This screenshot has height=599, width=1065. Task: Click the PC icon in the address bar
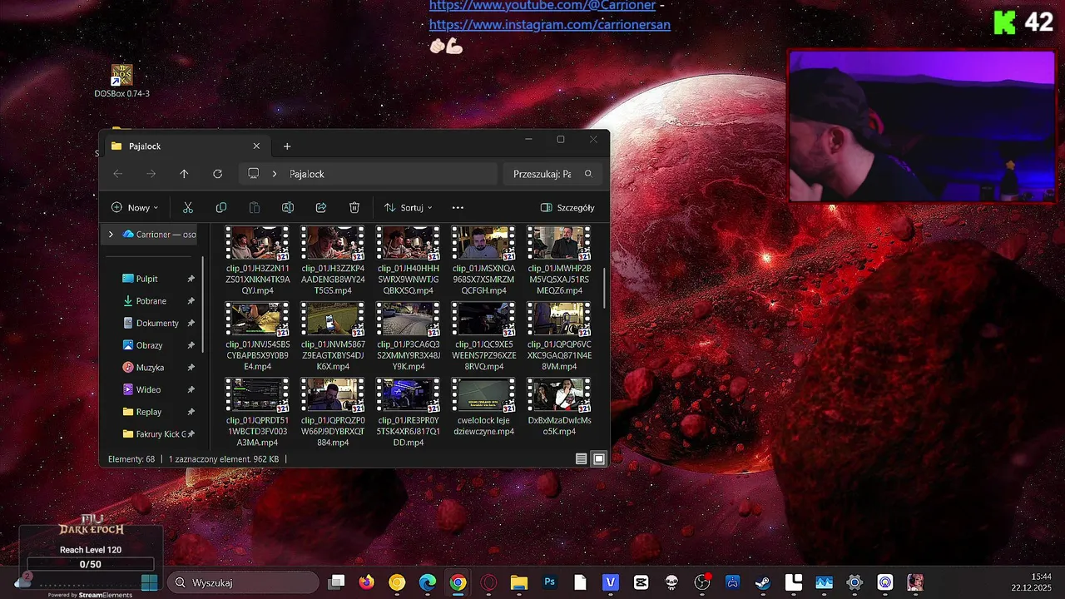[x=254, y=174]
